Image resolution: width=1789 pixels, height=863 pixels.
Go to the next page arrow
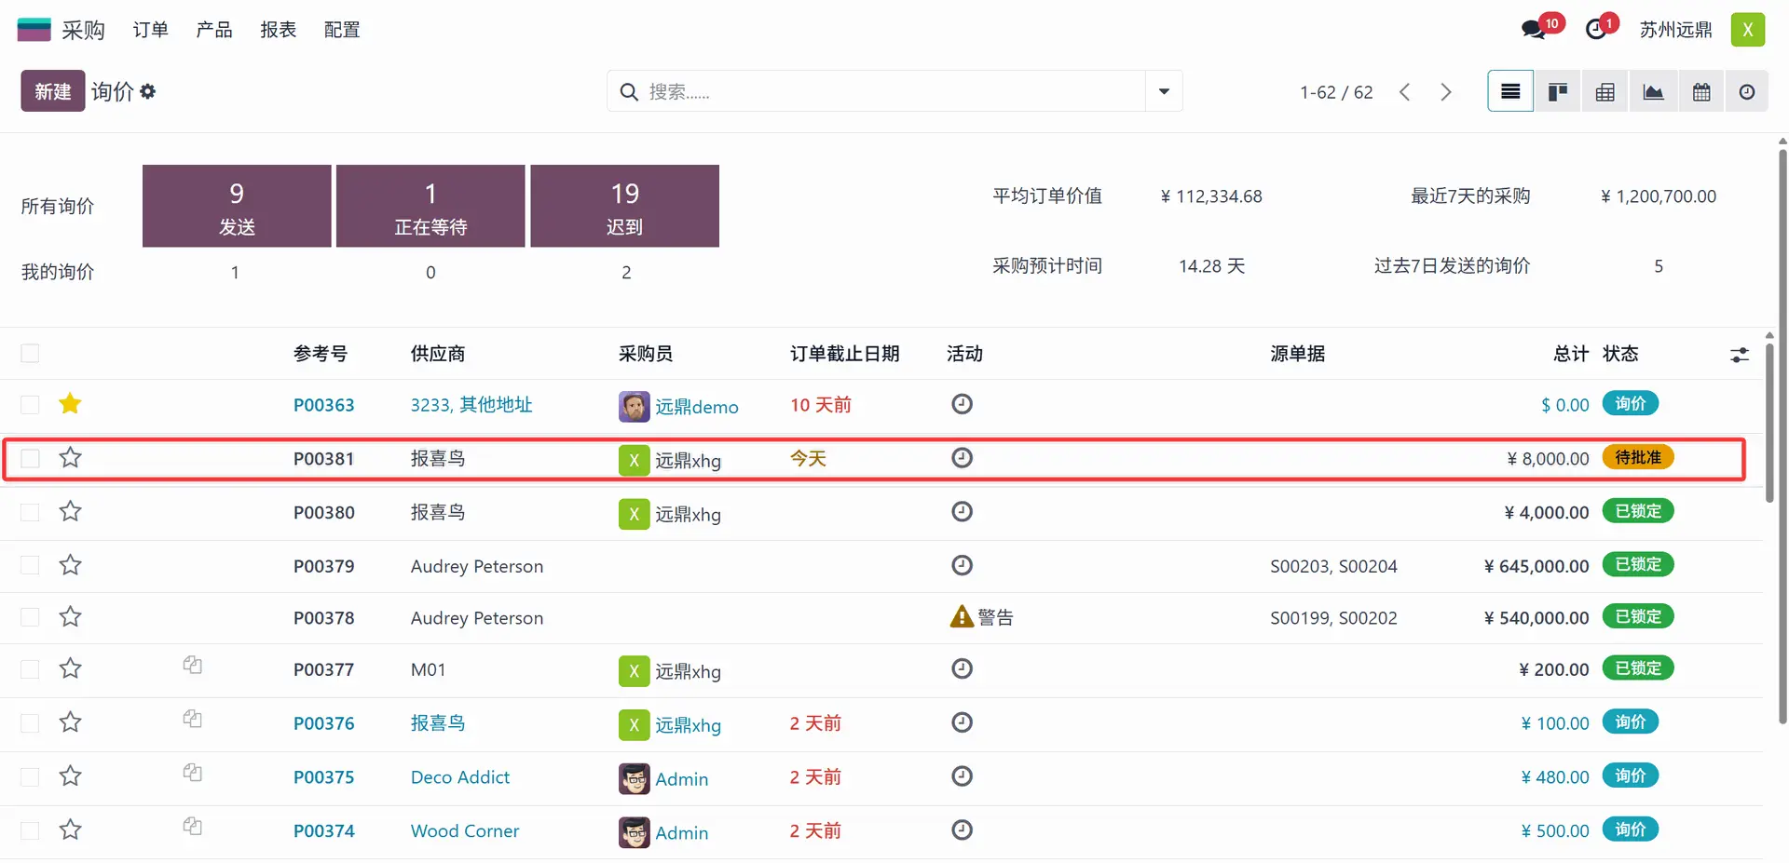click(x=1445, y=91)
